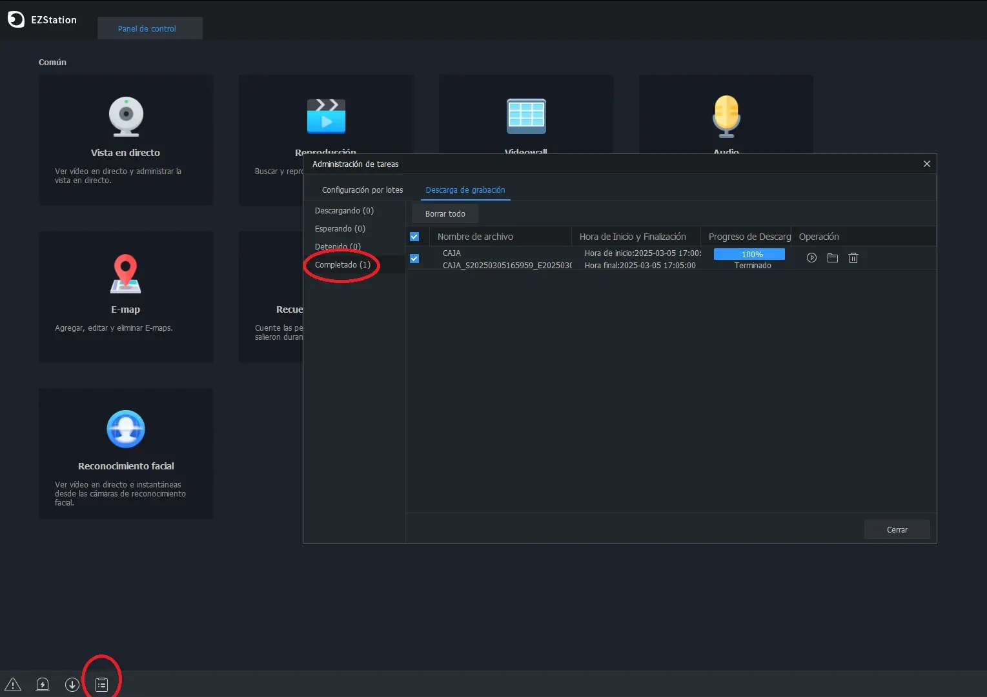
Task: Click the Hora final 2025-03-05 17:05:00 cell
Action: click(x=640, y=266)
